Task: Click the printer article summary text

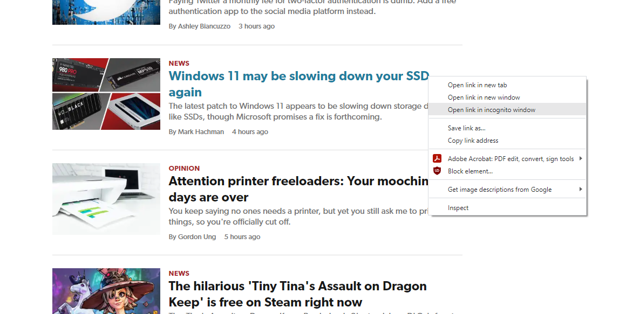Action: (299, 217)
